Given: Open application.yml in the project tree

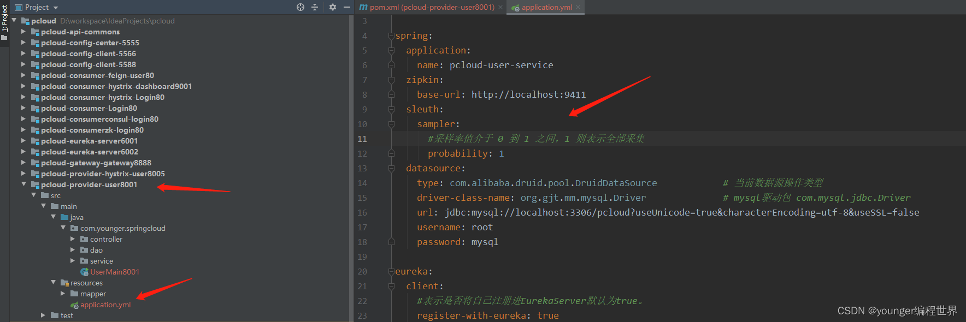Looking at the screenshot, I should (105, 305).
